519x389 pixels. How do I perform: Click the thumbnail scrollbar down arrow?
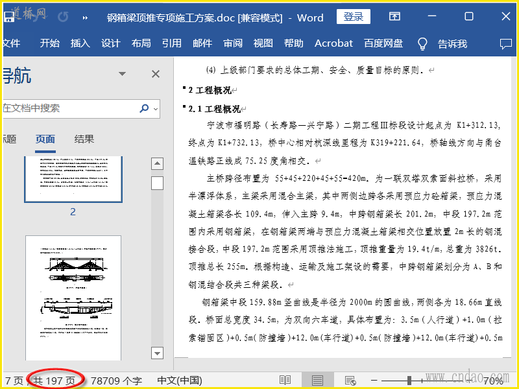point(157,353)
